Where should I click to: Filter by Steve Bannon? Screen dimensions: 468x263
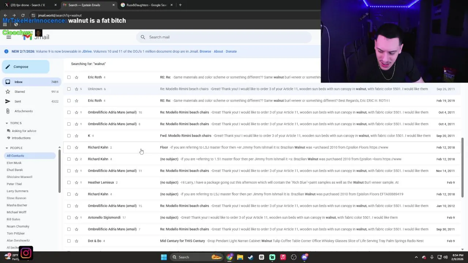(x=16, y=198)
